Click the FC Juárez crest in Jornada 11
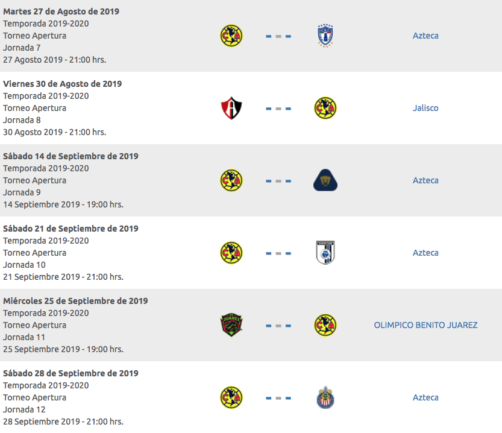 (x=231, y=325)
